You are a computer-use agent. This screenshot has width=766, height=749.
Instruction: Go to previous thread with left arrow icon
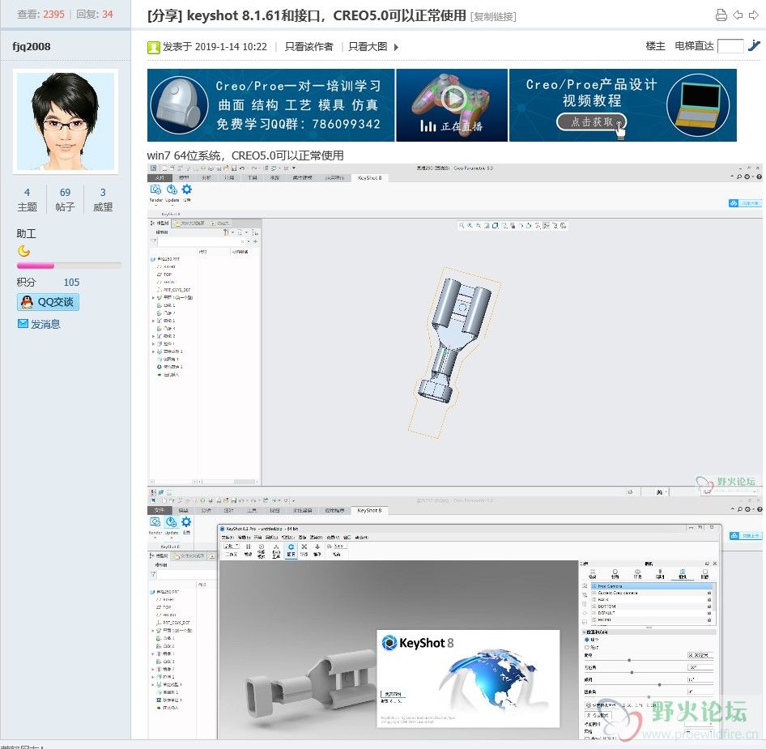738,15
